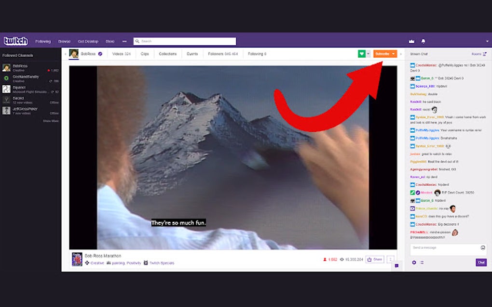Viewport: 492px width, 307px height.
Task: Open the notifications bell
Action: coord(424,41)
